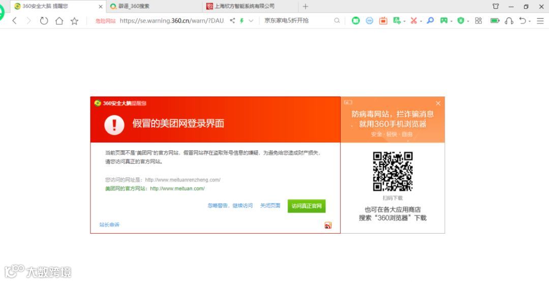The height and width of the screenshot is (282, 549).
Task: Open the skin shirt icon in title bar
Action: click(x=496, y=6)
